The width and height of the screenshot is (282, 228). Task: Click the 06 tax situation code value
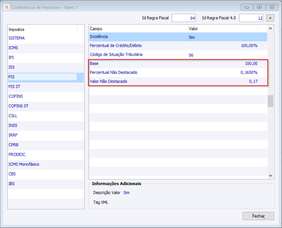(x=191, y=55)
